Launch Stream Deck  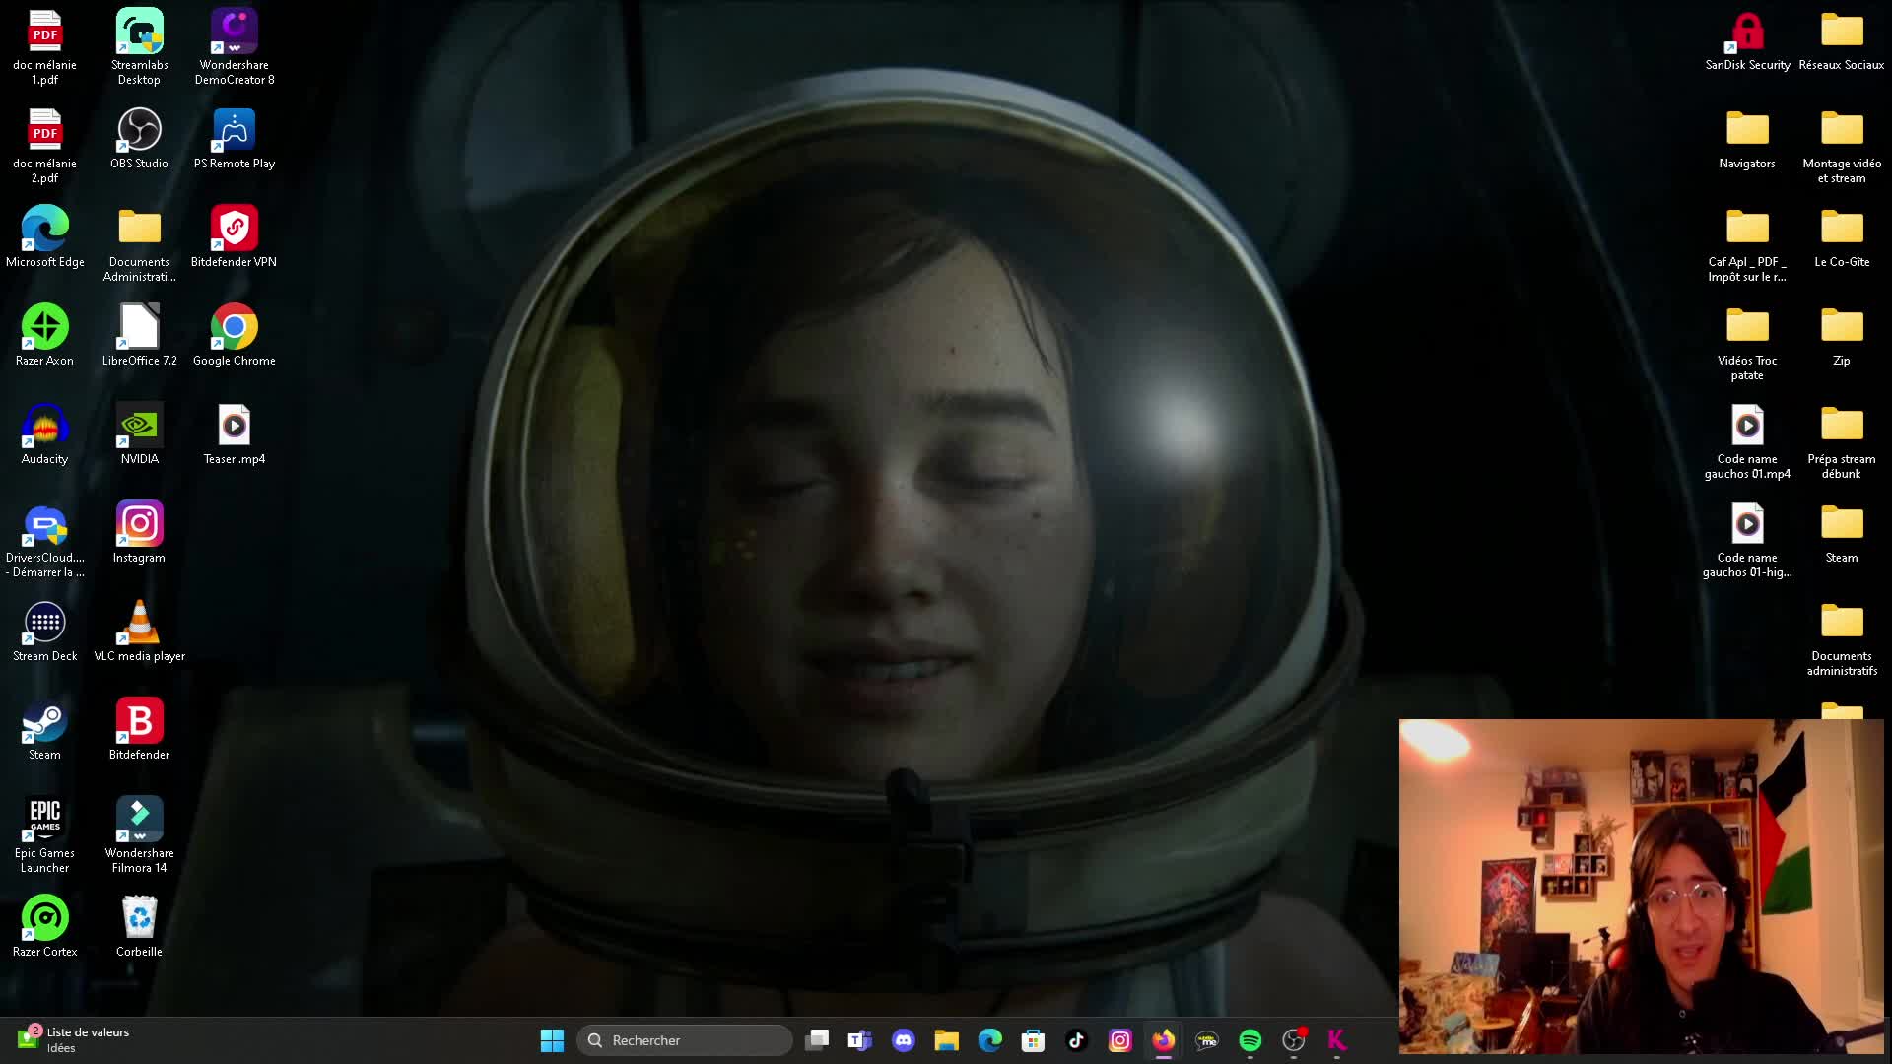[x=44, y=631]
